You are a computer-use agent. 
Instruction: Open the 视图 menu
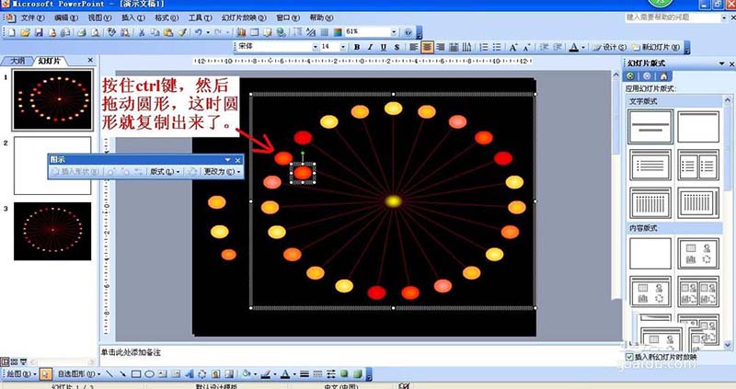pos(99,17)
